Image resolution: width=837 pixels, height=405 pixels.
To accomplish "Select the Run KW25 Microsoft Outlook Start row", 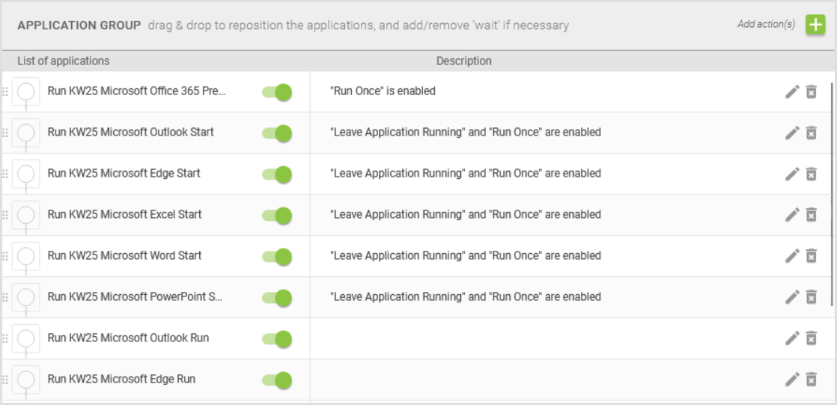I will tap(130, 133).
